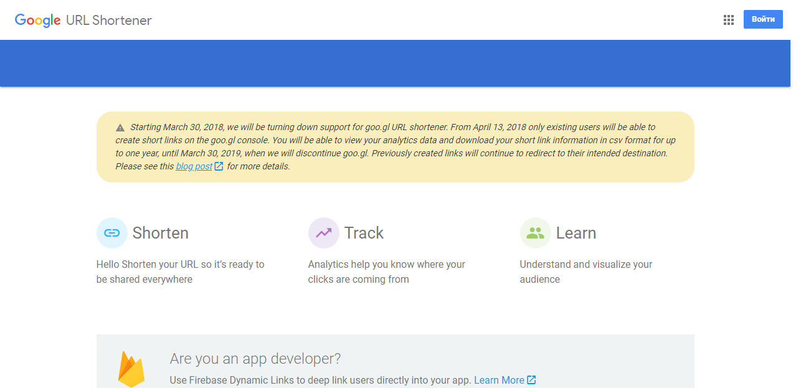Select the Learn people icon
801x388 pixels.
pyautogui.click(x=535, y=233)
